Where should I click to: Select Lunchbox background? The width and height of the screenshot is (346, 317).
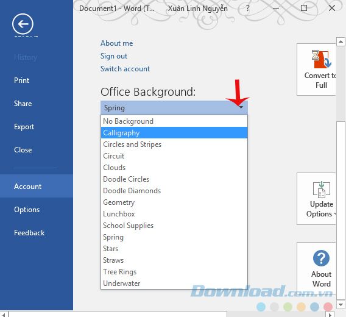point(174,214)
